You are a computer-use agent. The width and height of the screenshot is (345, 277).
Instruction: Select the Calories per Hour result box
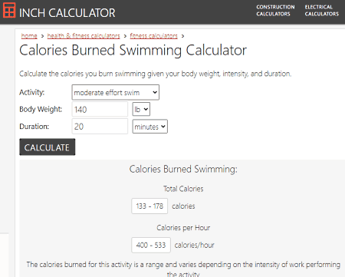[151, 245]
